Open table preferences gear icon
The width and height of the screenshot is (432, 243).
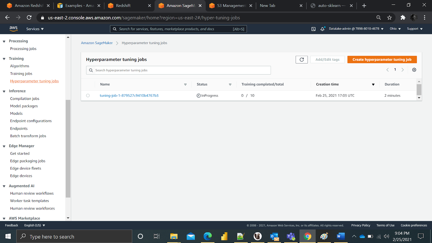tap(414, 70)
